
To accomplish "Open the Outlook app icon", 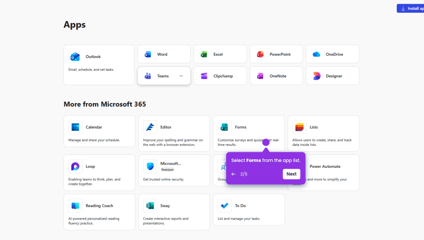I will click(x=75, y=57).
